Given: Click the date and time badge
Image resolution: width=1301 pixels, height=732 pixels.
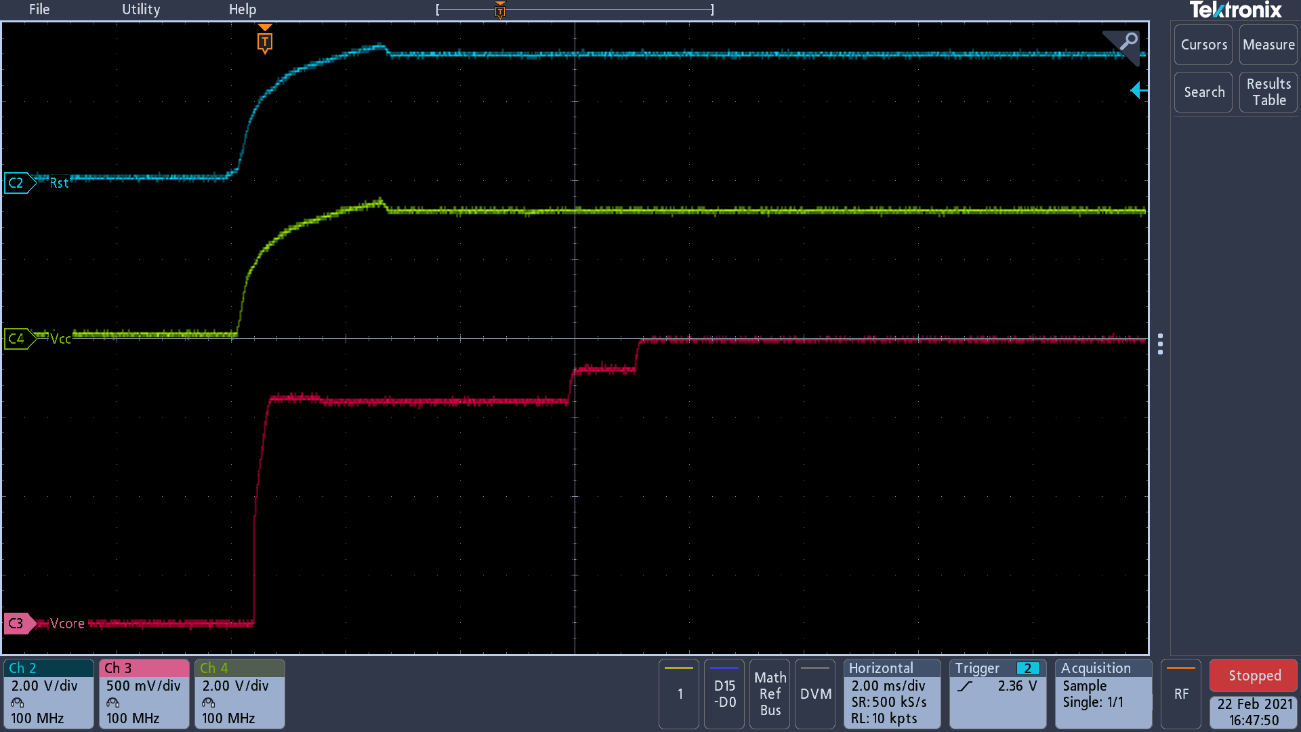Looking at the screenshot, I should point(1254,712).
